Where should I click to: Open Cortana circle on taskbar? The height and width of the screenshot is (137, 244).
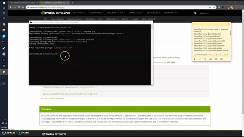click(4, 13)
